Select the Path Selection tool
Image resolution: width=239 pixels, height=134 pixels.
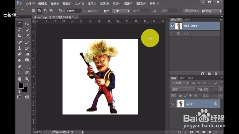(20, 73)
